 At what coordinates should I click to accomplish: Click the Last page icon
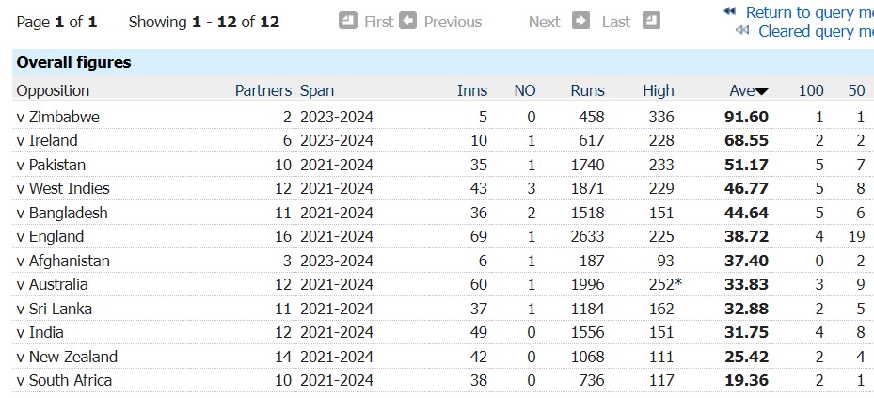[x=651, y=22]
